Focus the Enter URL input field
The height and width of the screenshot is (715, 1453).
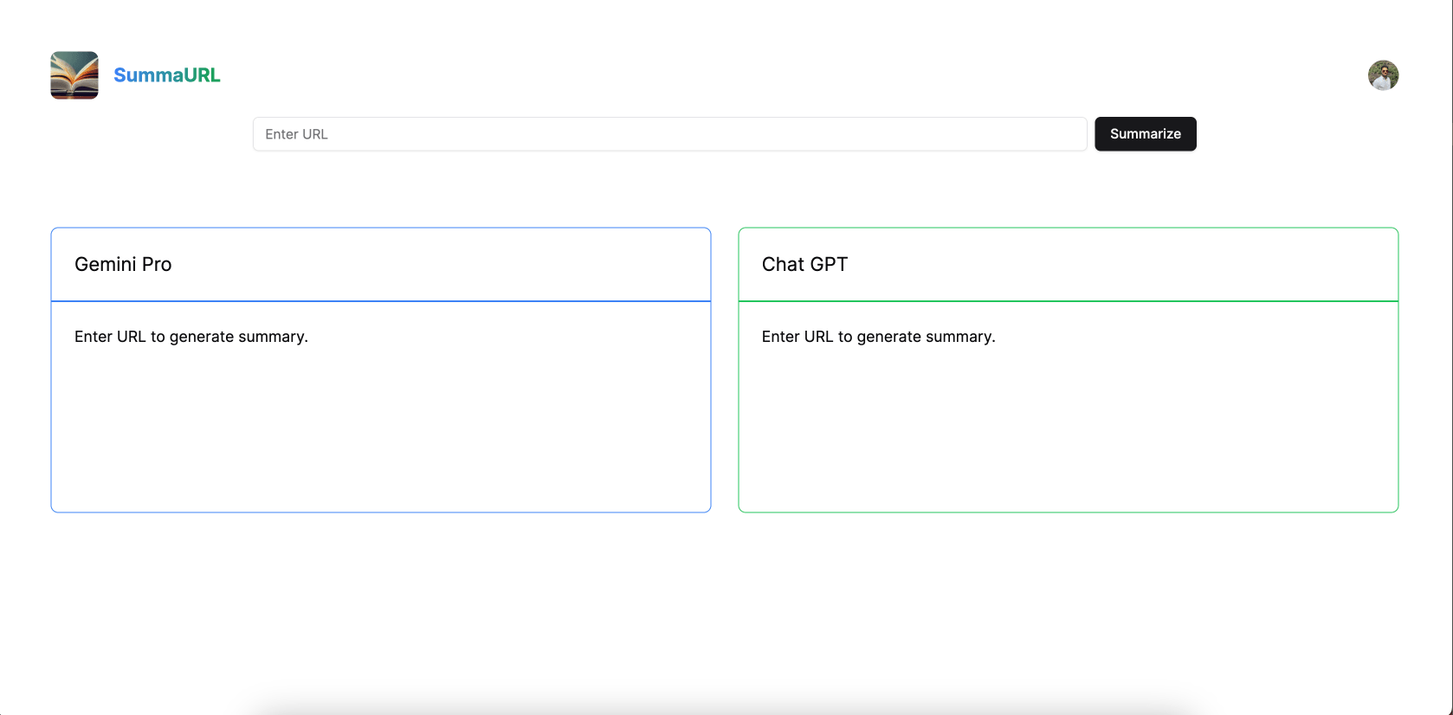point(669,134)
